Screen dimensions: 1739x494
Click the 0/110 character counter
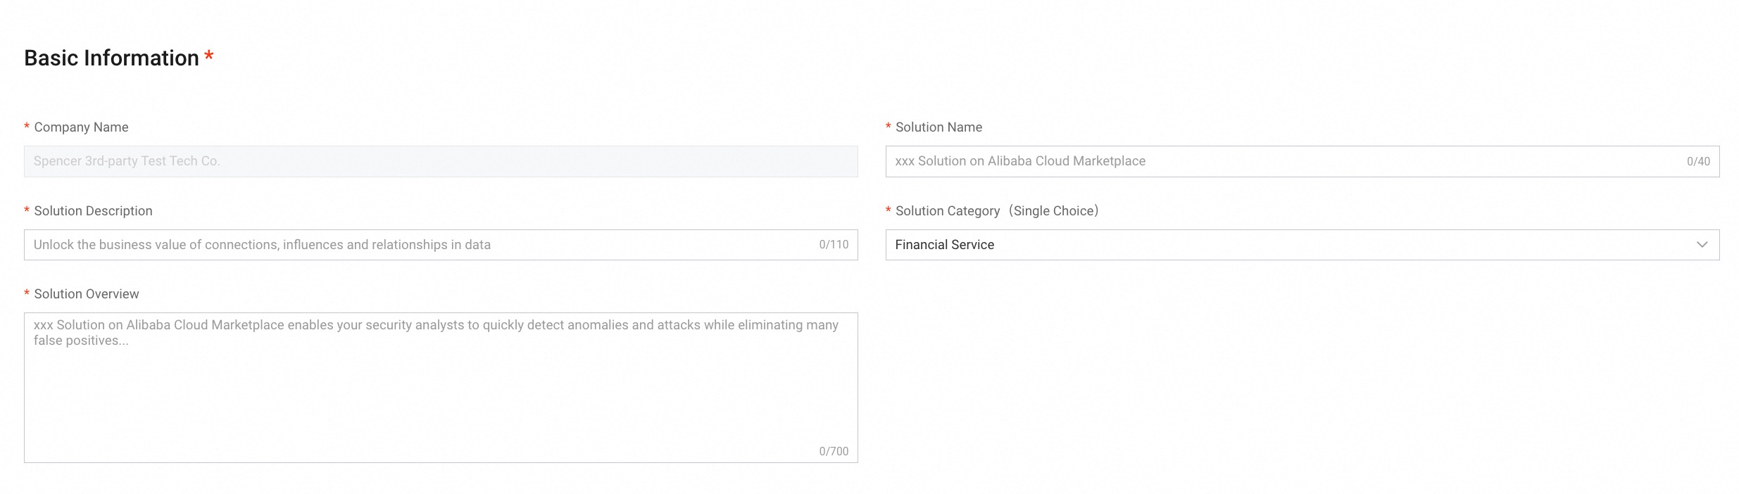pos(834,245)
